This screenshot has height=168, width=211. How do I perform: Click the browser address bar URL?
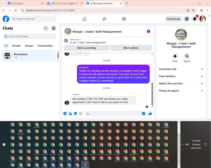coord(50,10)
